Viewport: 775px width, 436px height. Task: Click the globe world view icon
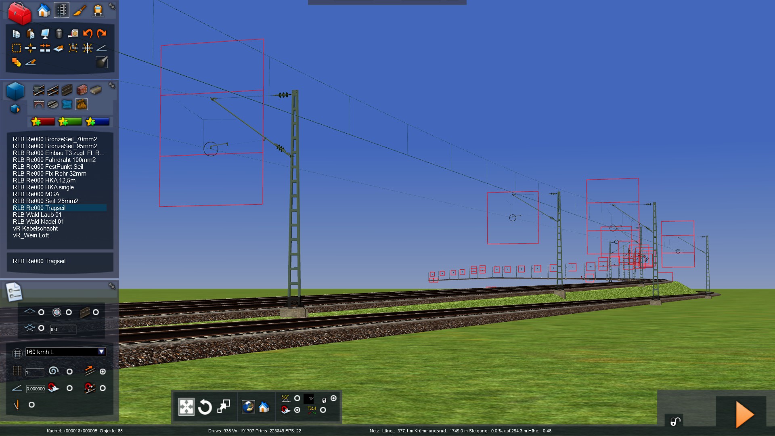tap(248, 407)
